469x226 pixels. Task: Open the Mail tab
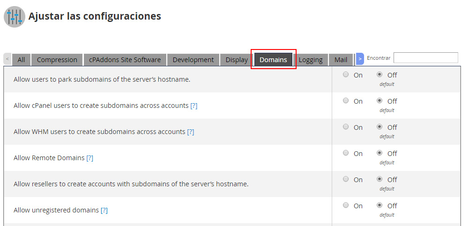pyautogui.click(x=341, y=60)
